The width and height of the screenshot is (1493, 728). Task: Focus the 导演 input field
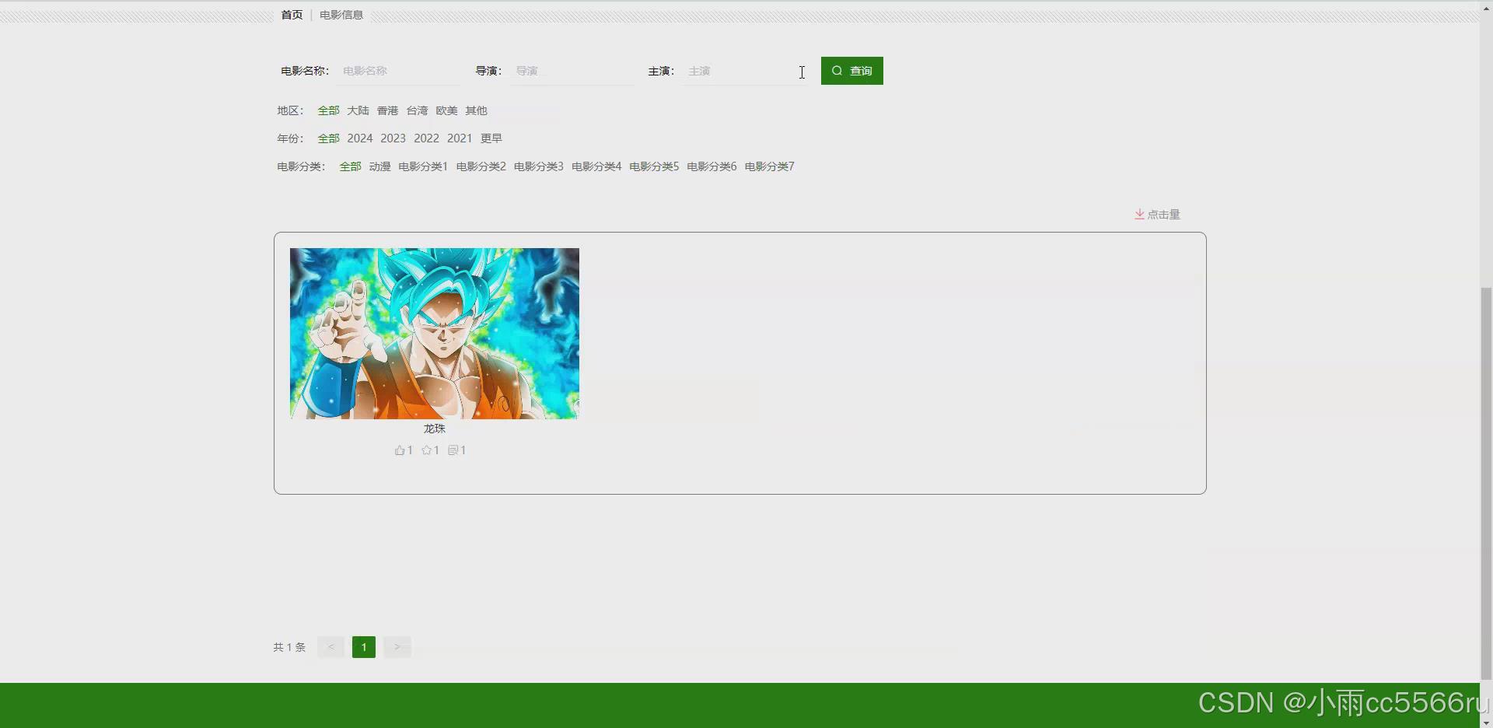573,71
